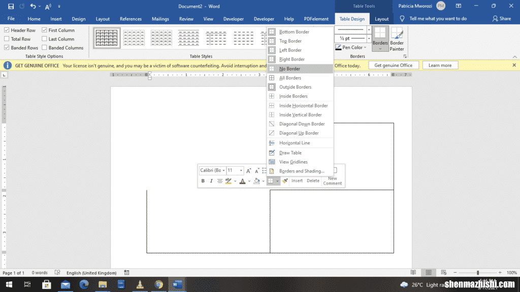Click the Pen Color pen icon
The height and width of the screenshot is (292, 520).
pos(338,47)
